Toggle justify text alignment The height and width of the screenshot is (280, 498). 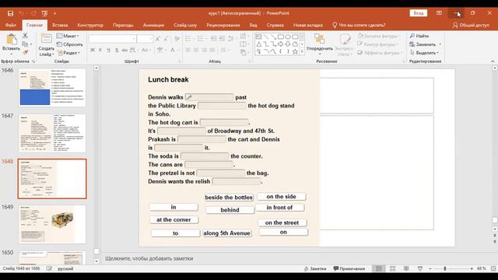tap(212, 50)
